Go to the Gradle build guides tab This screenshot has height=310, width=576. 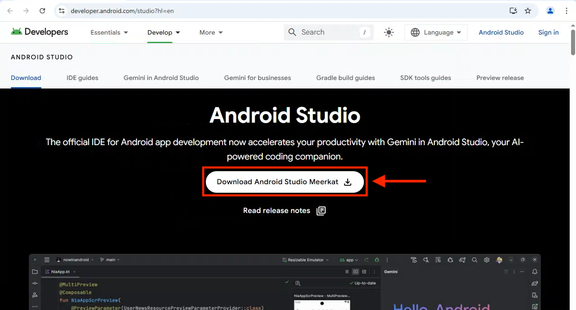346,78
